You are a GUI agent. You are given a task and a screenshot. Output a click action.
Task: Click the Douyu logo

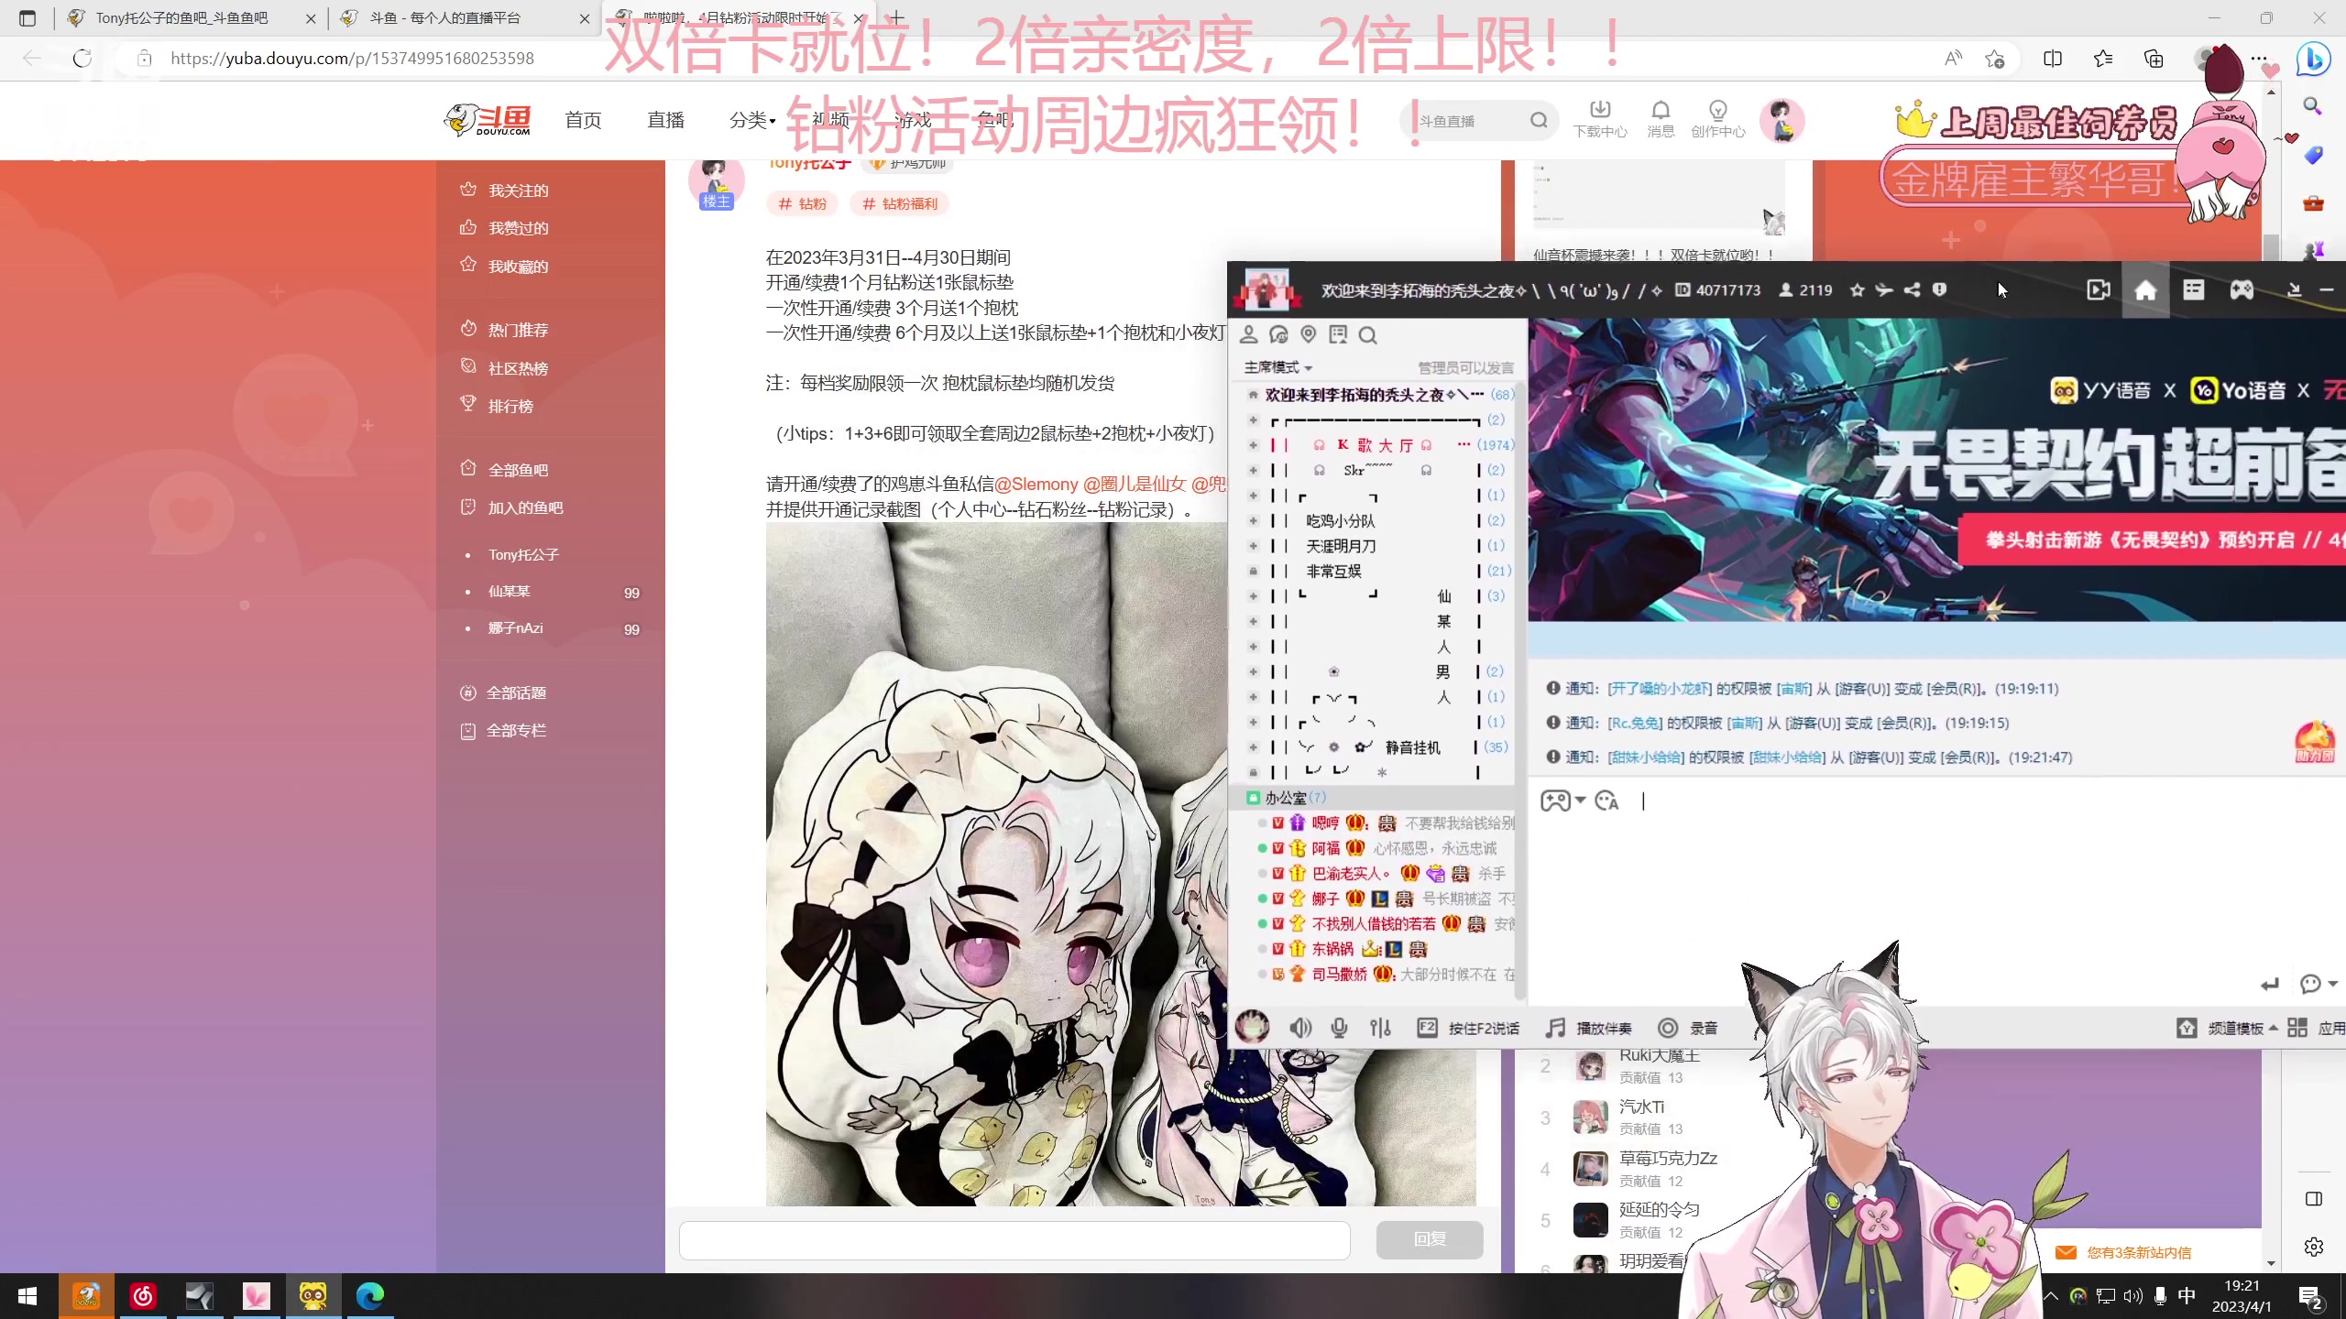(x=487, y=120)
